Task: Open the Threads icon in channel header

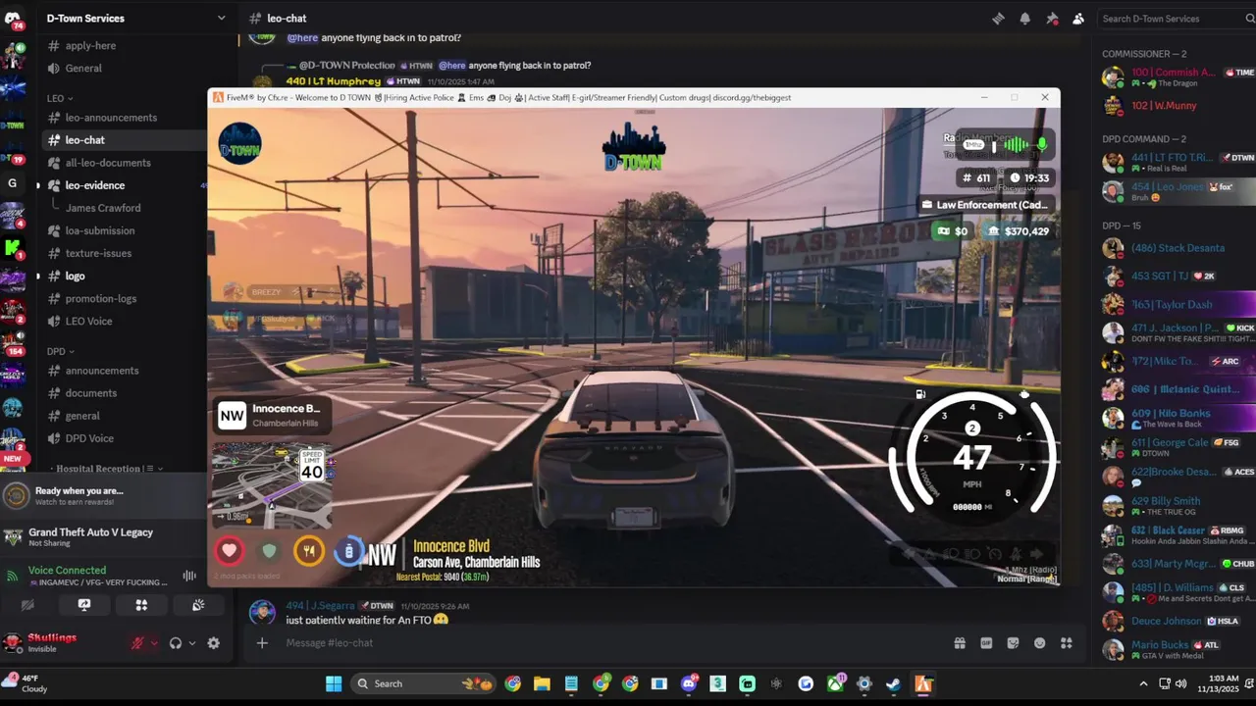Action: tap(998, 18)
